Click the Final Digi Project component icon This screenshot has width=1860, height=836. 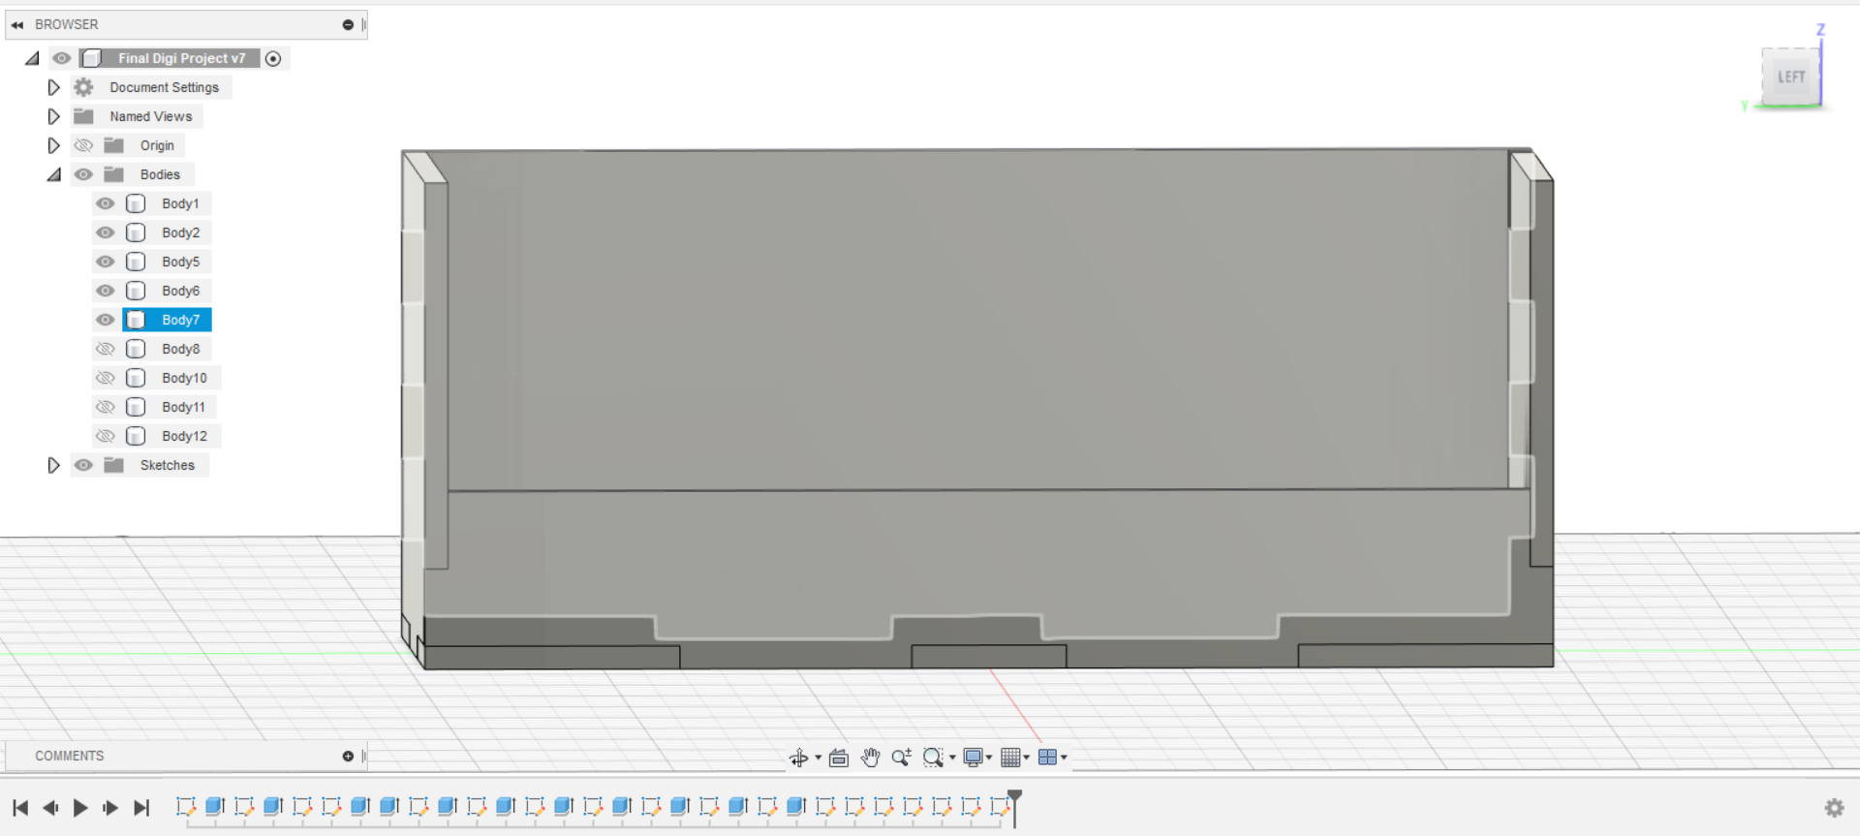(x=92, y=58)
